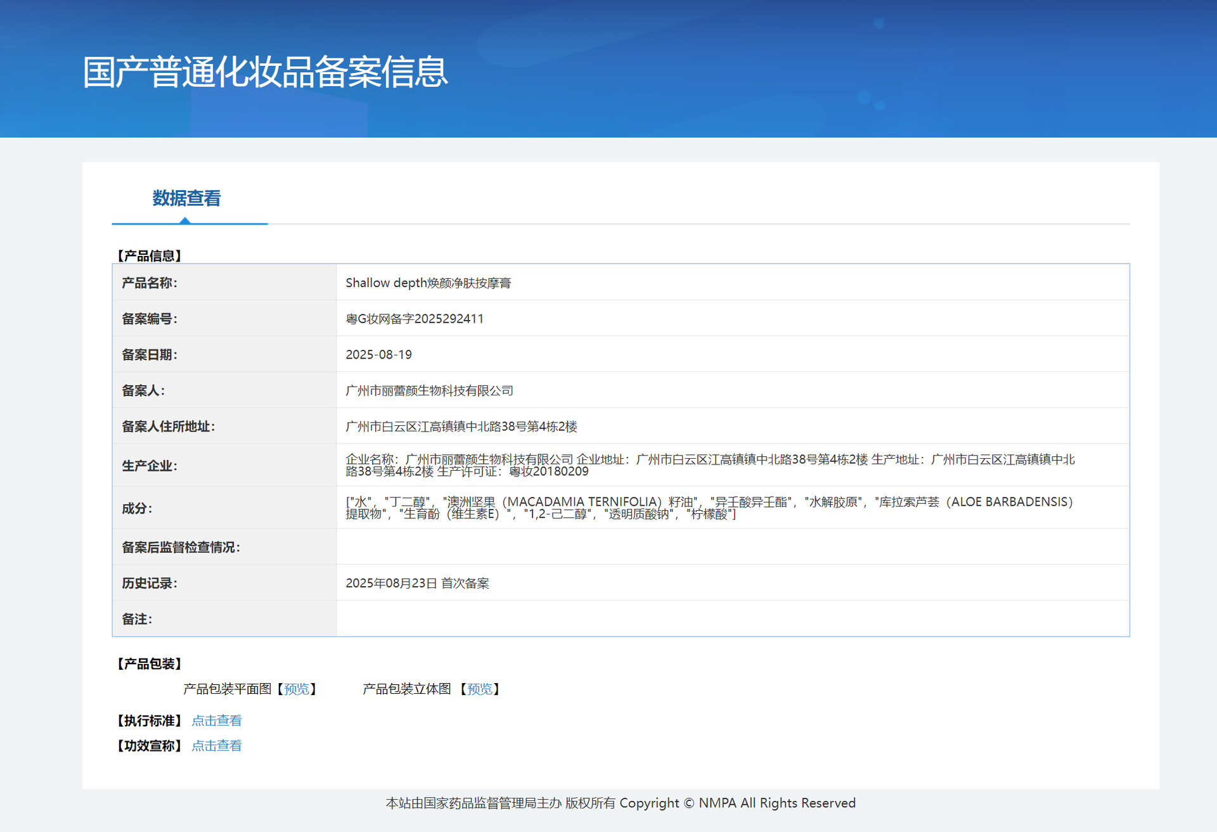
Task: Click the 产品包装 section header
Action: pyautogui.click(x=150, y=663)
